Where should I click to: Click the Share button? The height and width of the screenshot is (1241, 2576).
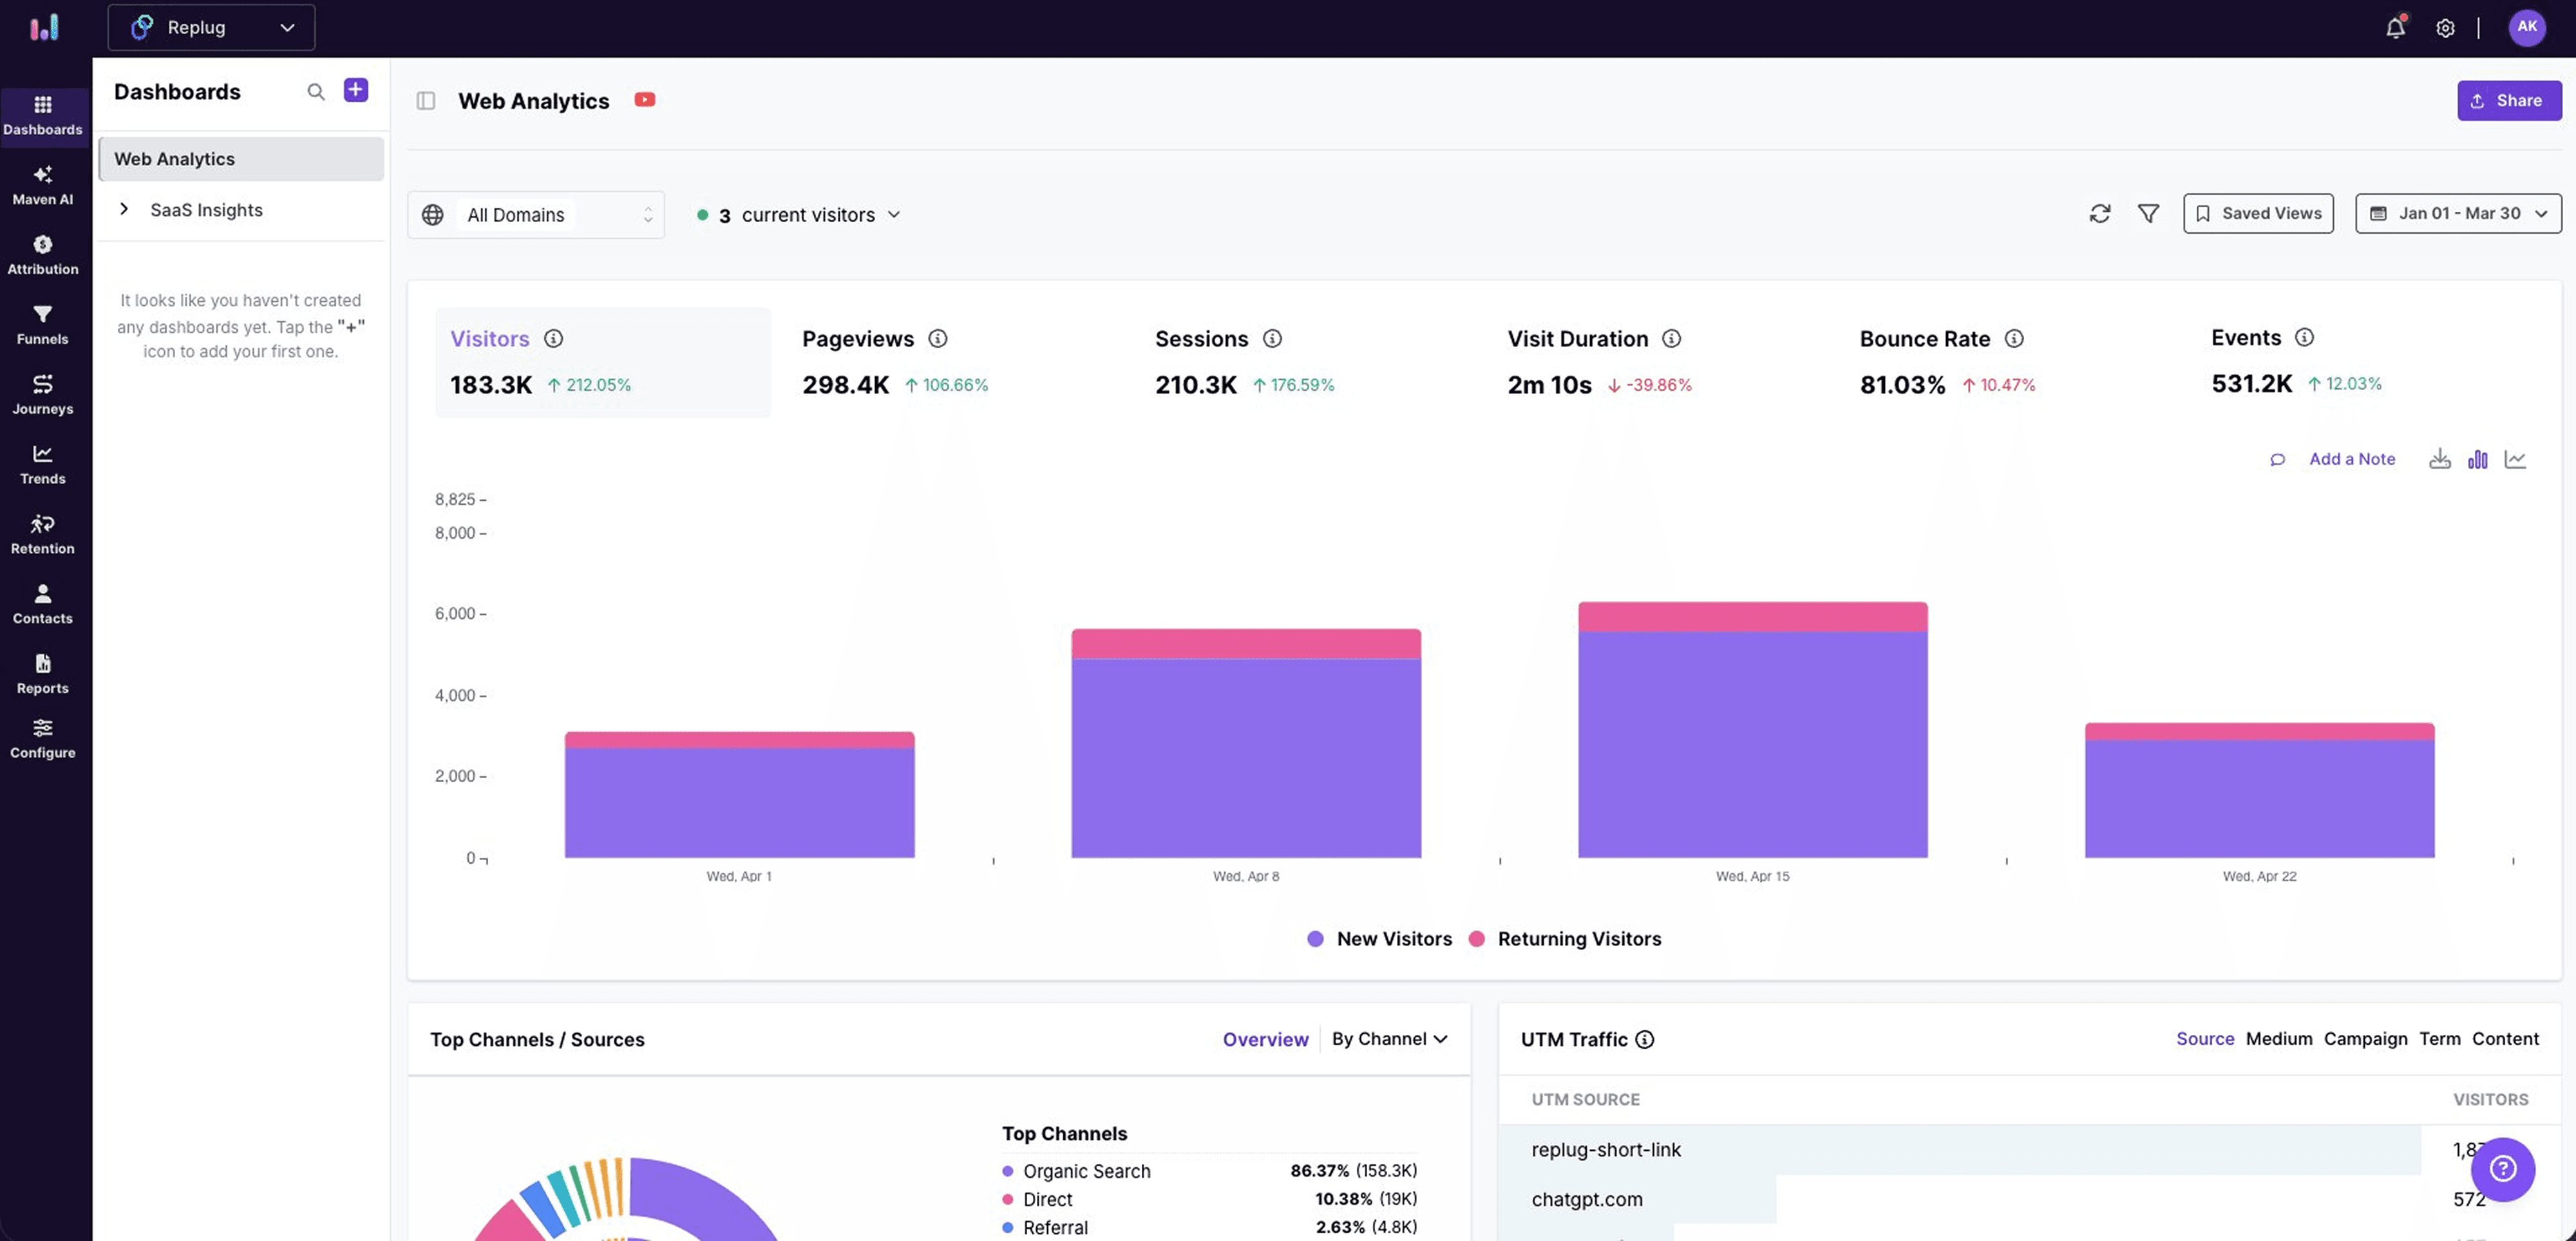2509,101
